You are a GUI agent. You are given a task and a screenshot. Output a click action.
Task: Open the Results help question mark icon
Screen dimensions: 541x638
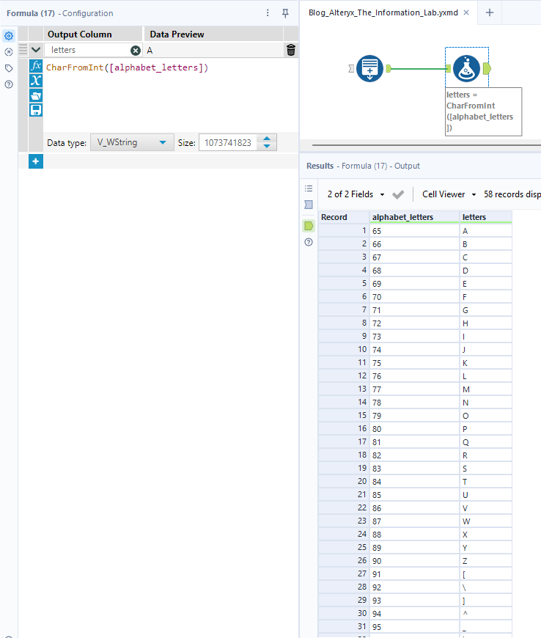click(309, 242)
